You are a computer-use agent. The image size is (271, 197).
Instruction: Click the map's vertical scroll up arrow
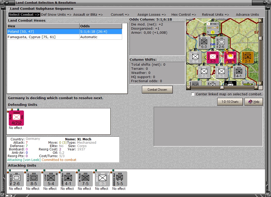(x=260, y=20)
